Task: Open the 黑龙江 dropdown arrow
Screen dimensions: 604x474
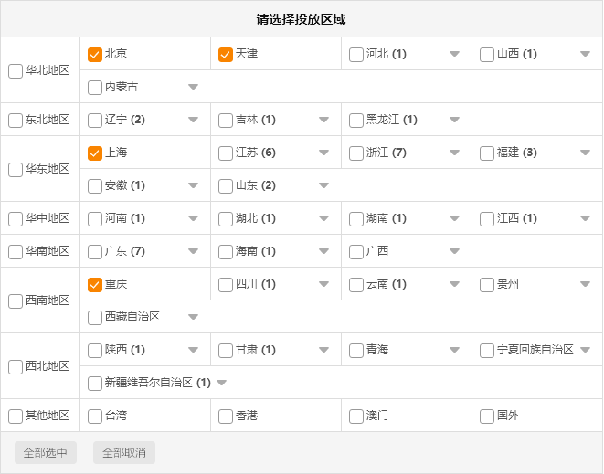Action: click(x=454, y=120)
